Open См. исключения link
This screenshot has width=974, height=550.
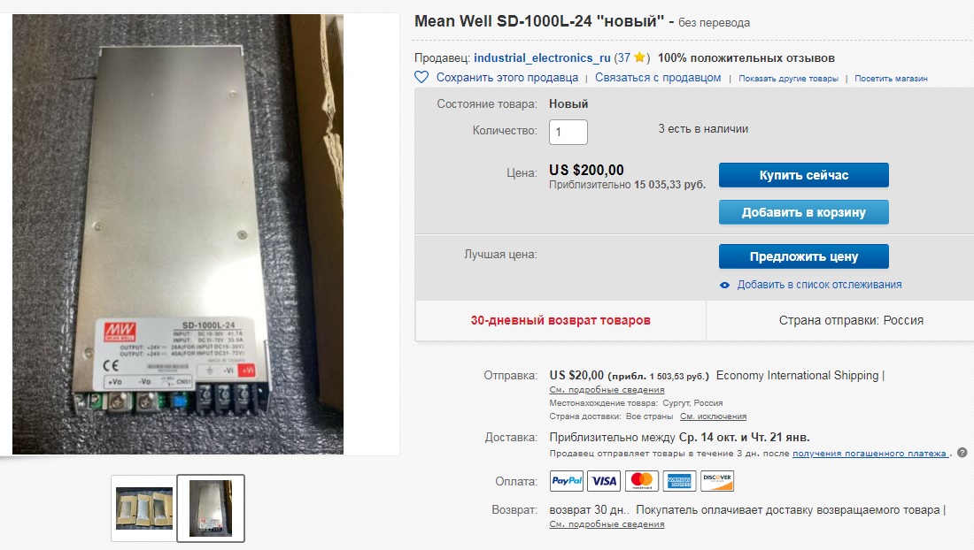(x=713, y=416)
